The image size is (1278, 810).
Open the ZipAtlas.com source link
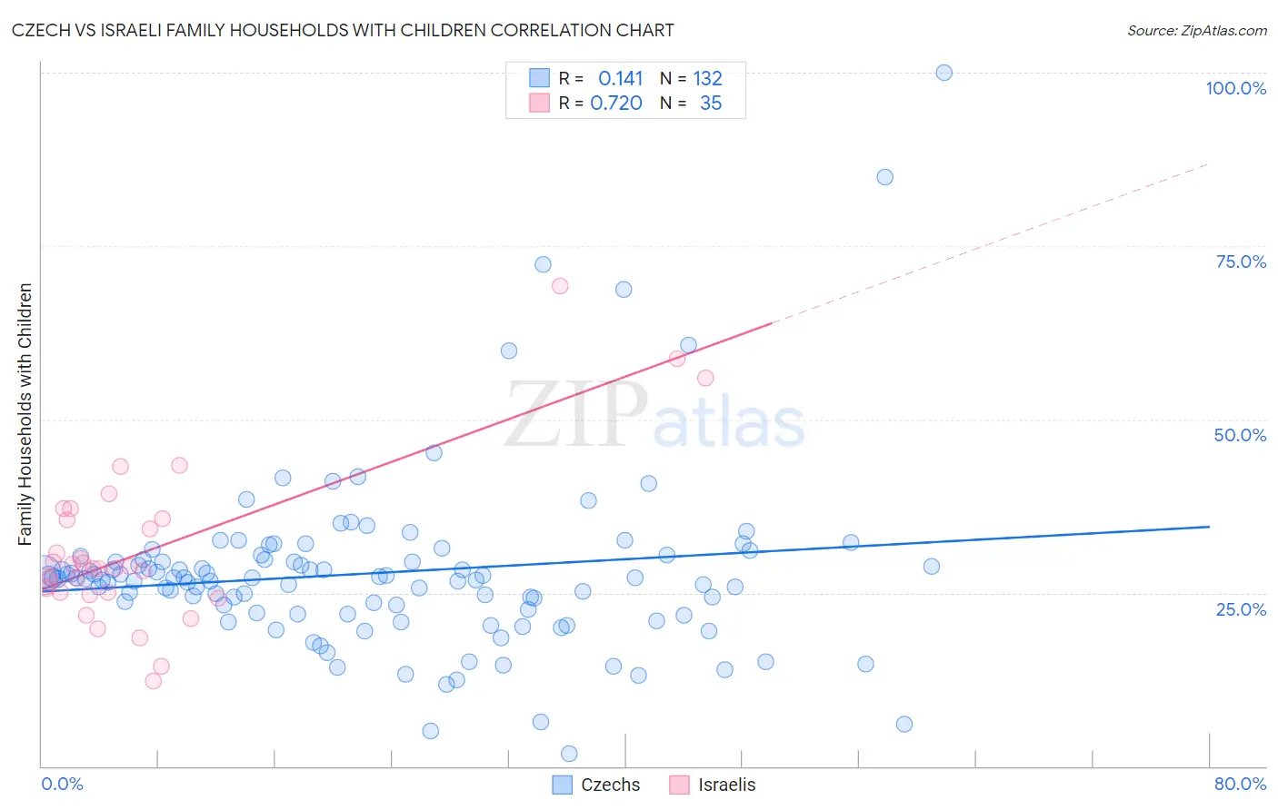[x=1197, y=30]
